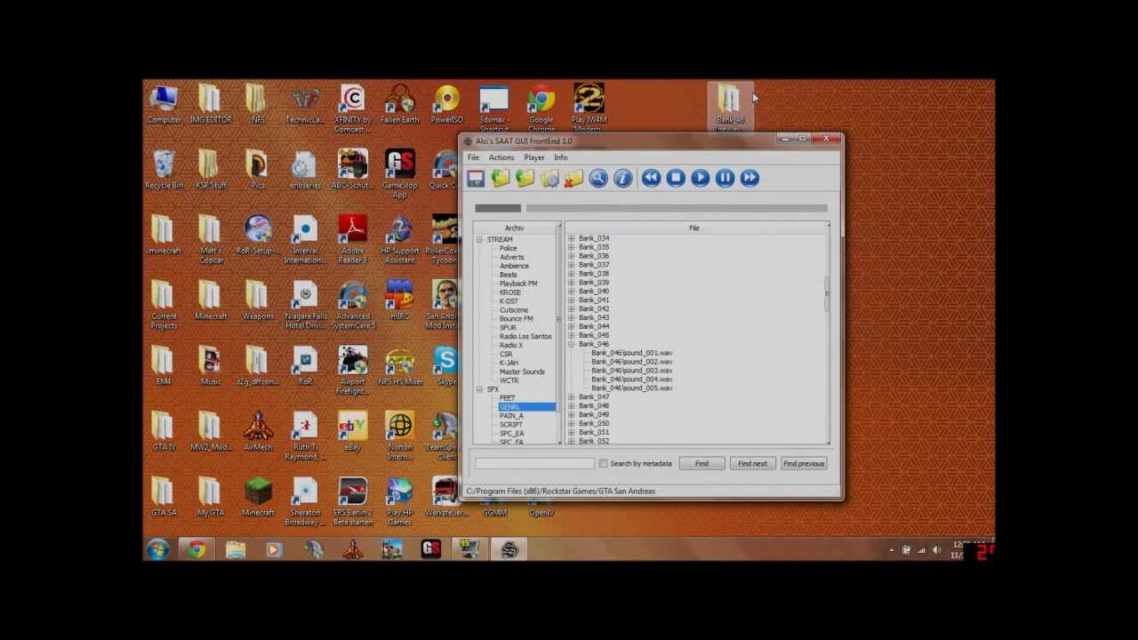Screen dimensions: 1138x640
Task: Select Playback FM archive
Action: pos(518,284)
